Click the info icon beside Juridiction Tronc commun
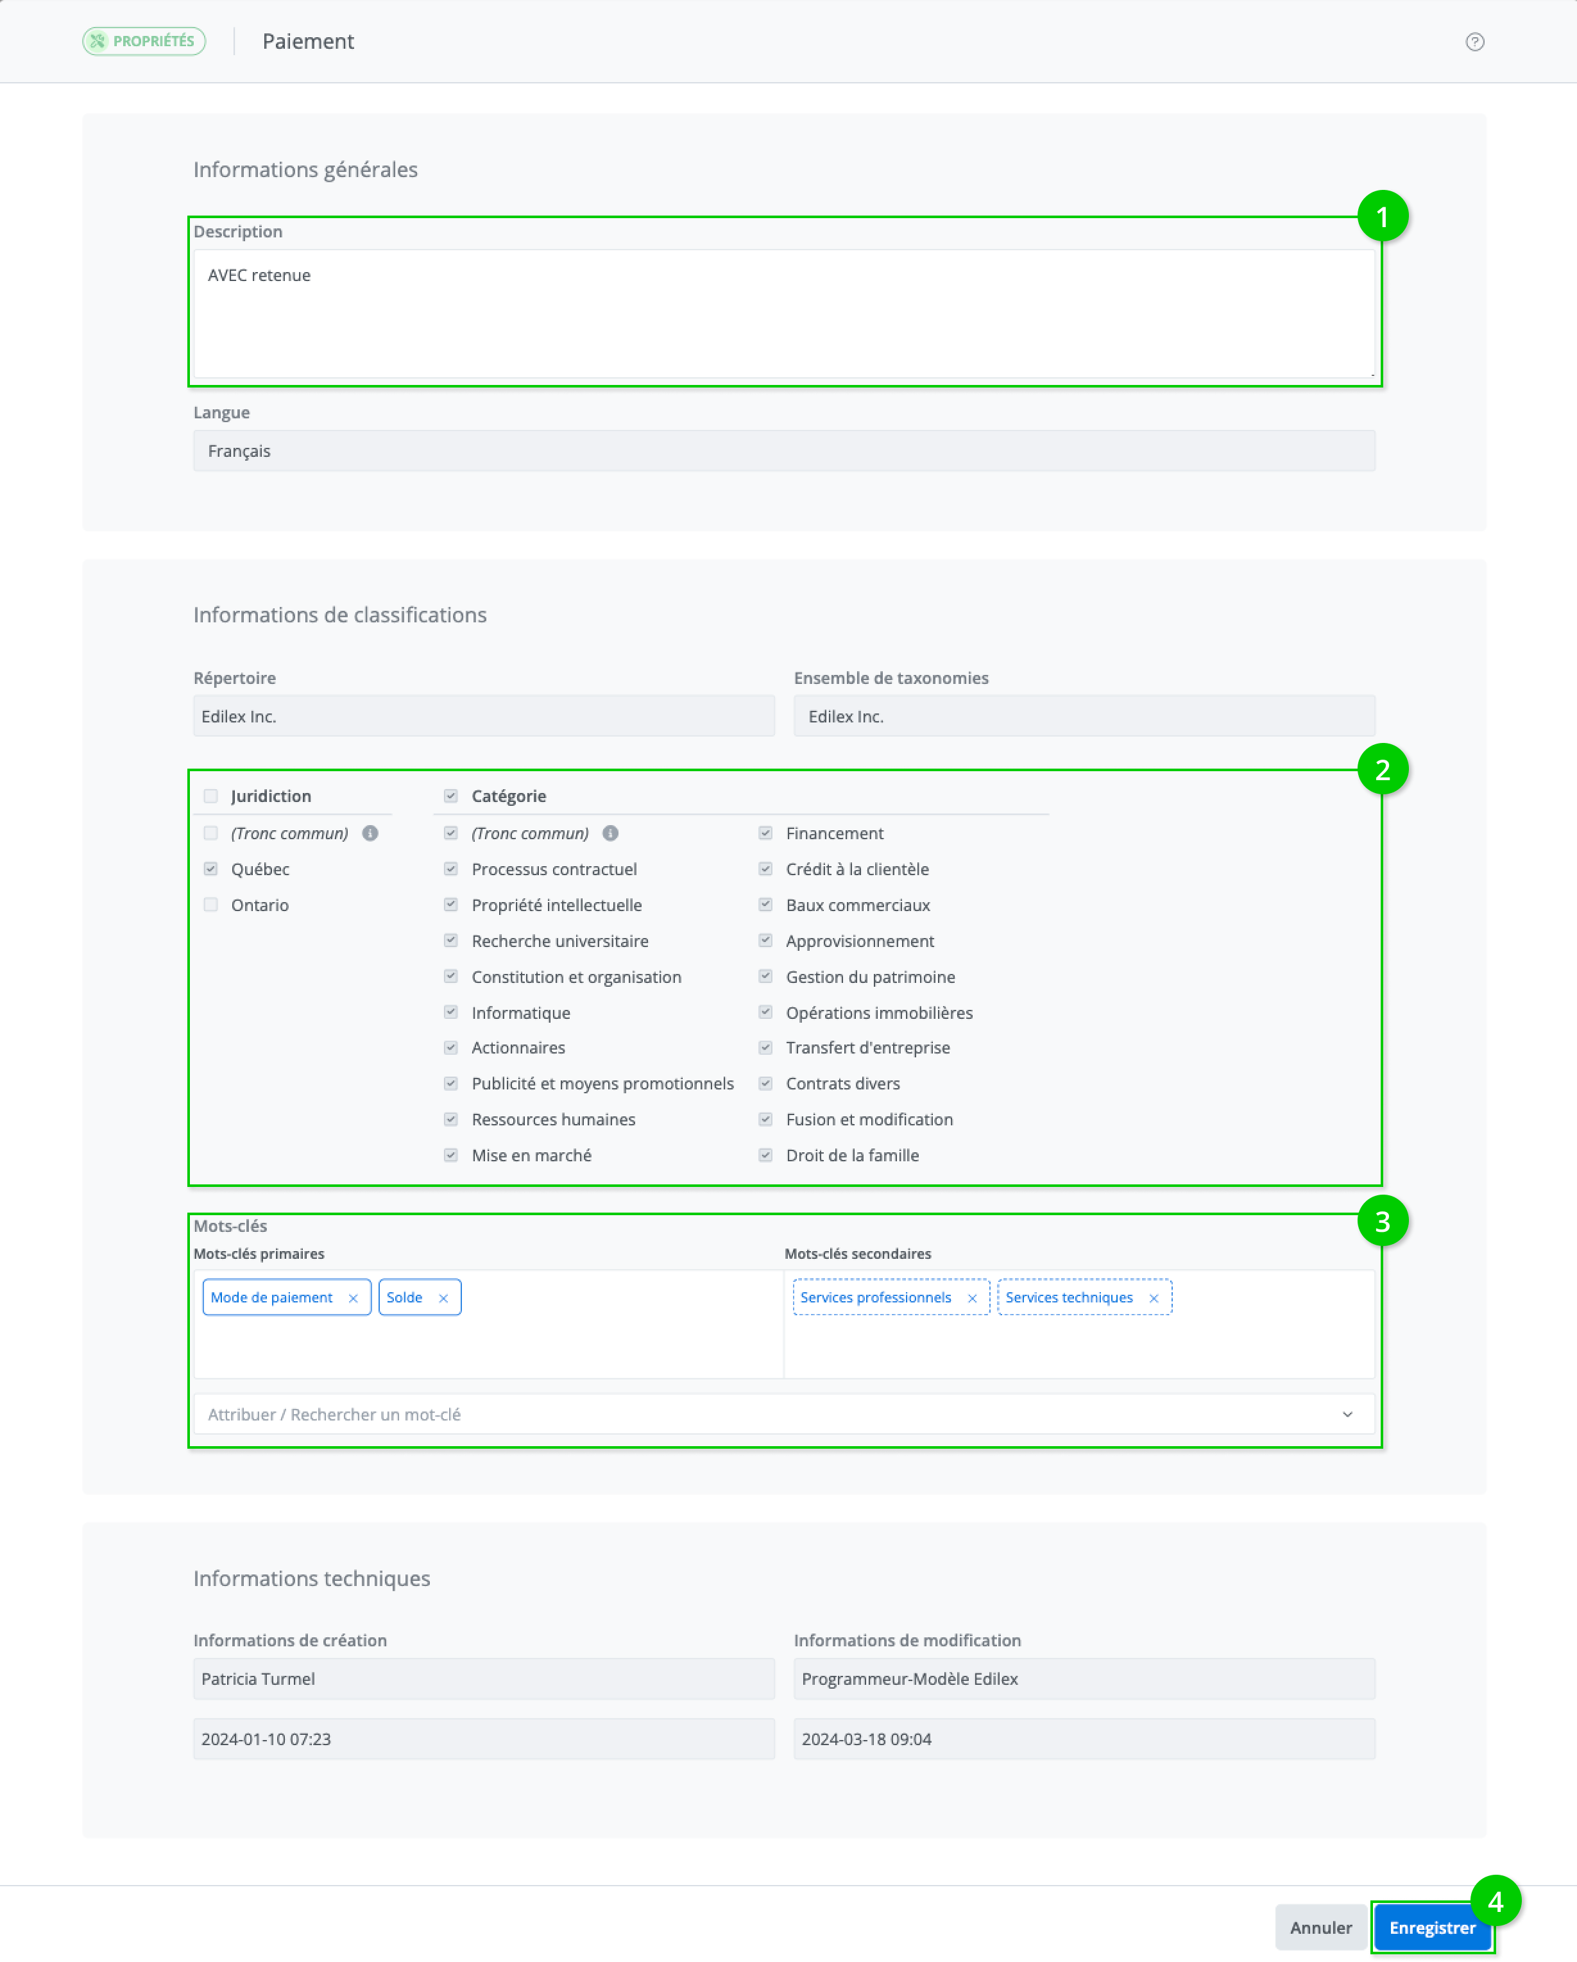The width and height of the screenshot is (1577, 1962). (370, 833)
